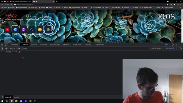Switch to the Network tab

tap(43, 45)
